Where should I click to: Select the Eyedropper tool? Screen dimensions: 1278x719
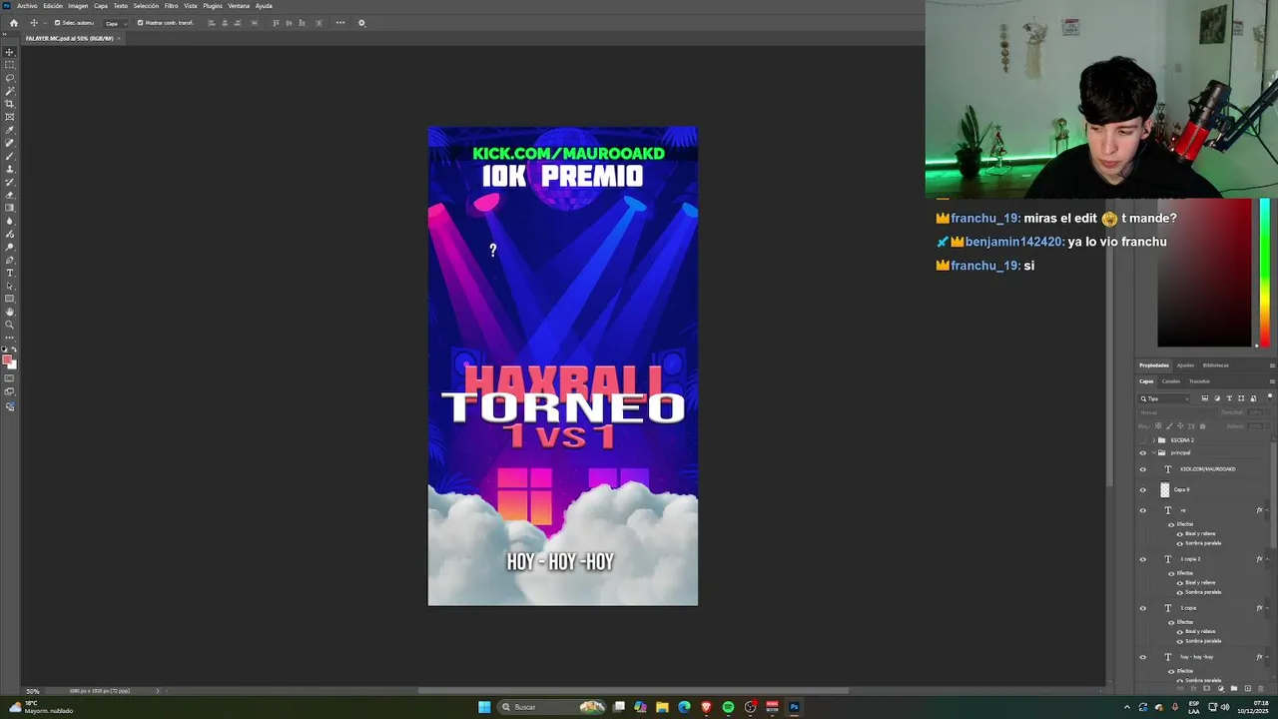pyautogui.click(x=10, y=130)
